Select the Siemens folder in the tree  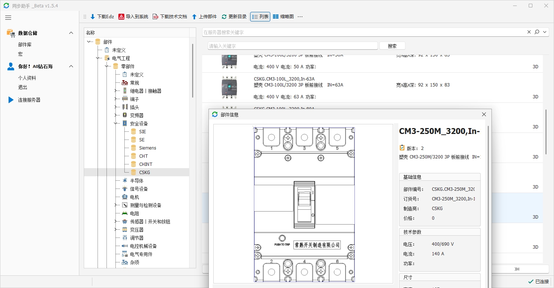click(148, 148)
